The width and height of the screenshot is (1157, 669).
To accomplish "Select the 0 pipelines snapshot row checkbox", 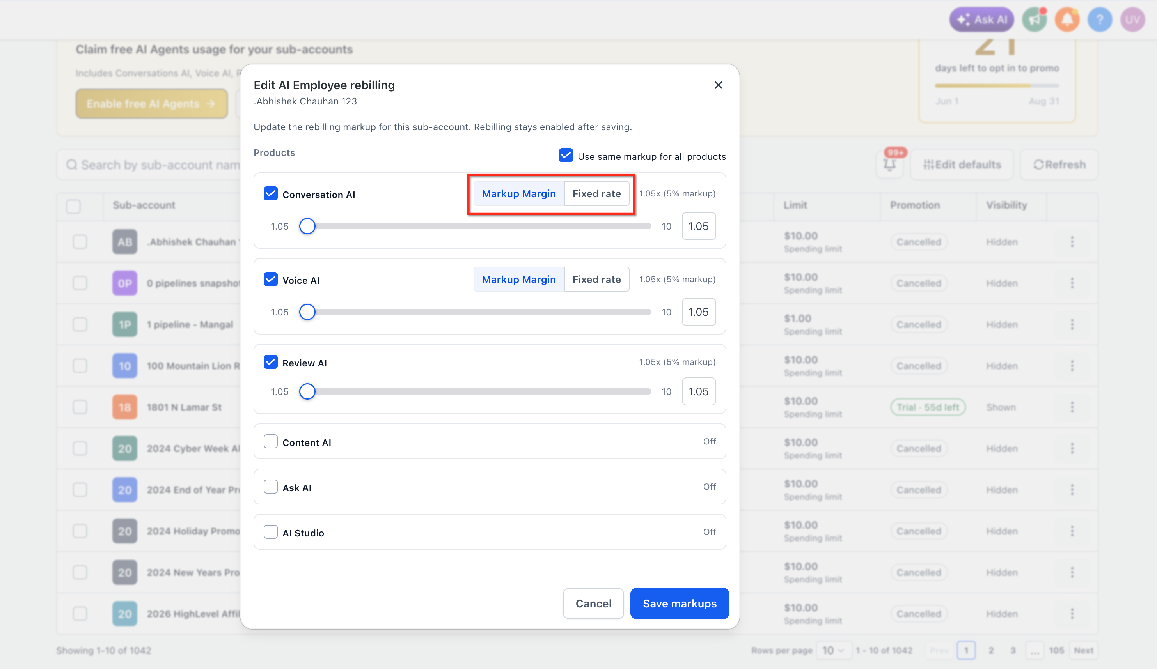I will (80, 283).
